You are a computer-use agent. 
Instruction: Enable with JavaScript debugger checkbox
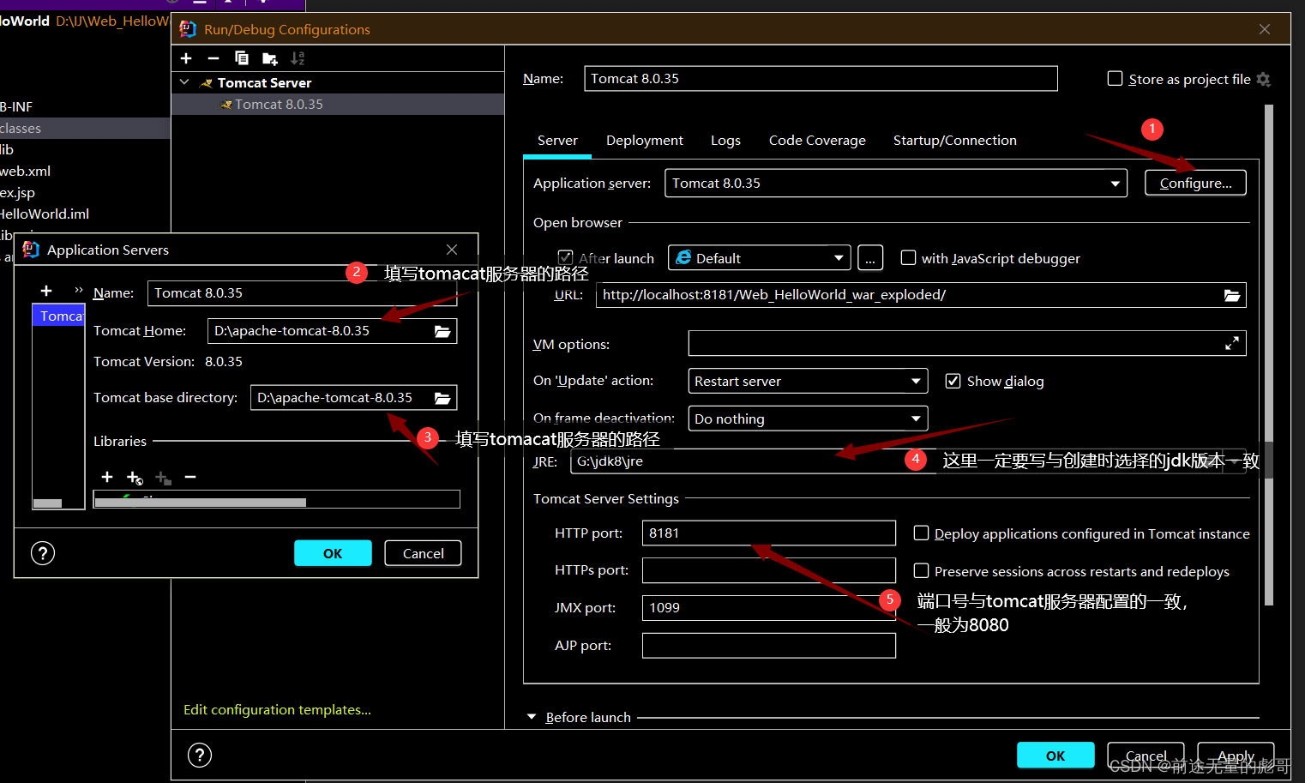(x=909, y=257)
